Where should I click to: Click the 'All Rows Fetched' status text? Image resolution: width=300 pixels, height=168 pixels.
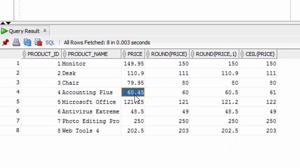[107, 42]
